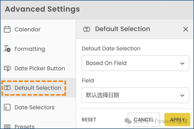Click the RESET button
Image resolution: width=194 pixels, height=129 pixels.
point(89,120)
